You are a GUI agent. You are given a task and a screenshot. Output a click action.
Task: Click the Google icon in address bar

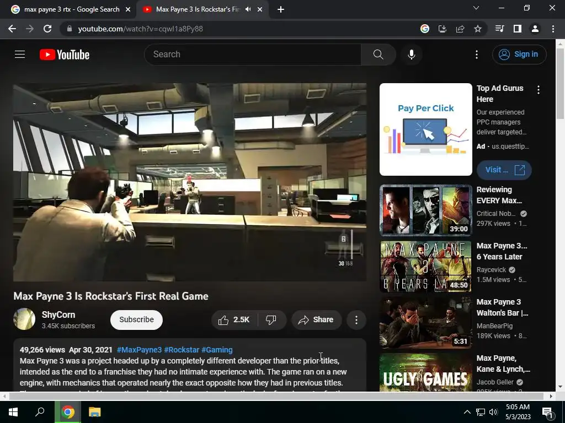424,29
